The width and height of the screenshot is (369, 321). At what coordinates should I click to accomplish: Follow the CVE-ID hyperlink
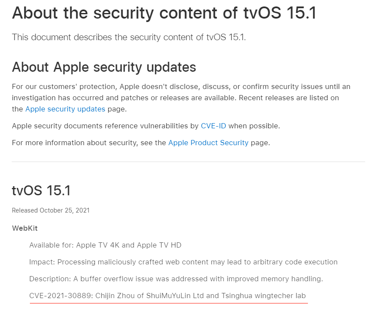click(x=213, y=126)
